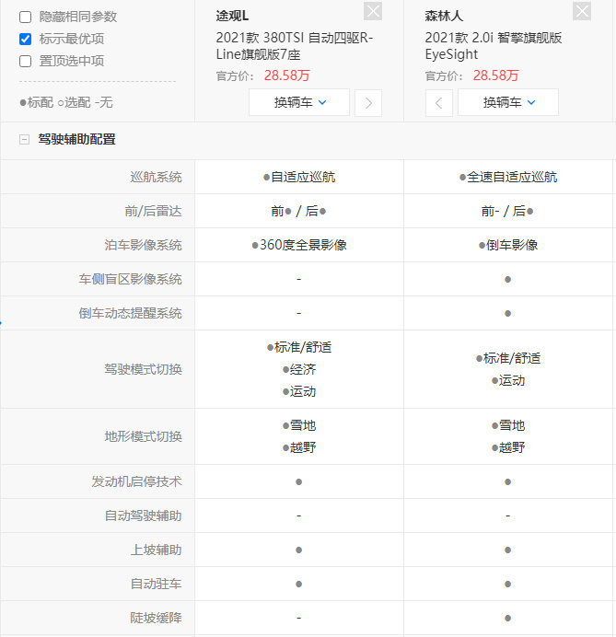Viewport: 616px width, 637px height.
Task: Click the 倒车影像 cell value
Action: tap(508, 245)
